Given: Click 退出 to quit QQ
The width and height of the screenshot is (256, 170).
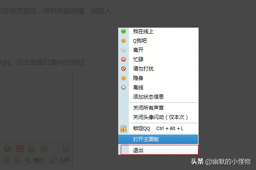Looking at the screenshot, I should [160, 150].
